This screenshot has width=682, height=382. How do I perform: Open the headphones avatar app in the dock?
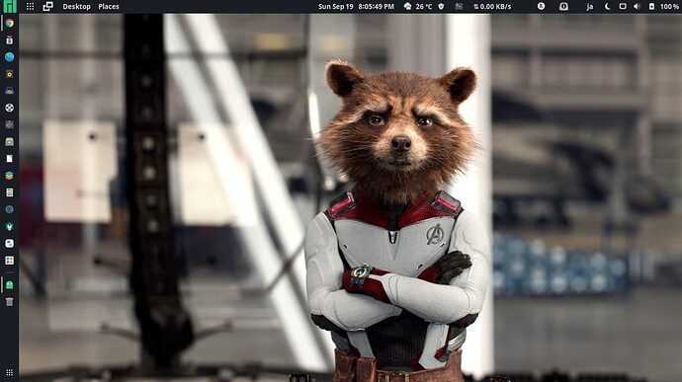(9, 91)
